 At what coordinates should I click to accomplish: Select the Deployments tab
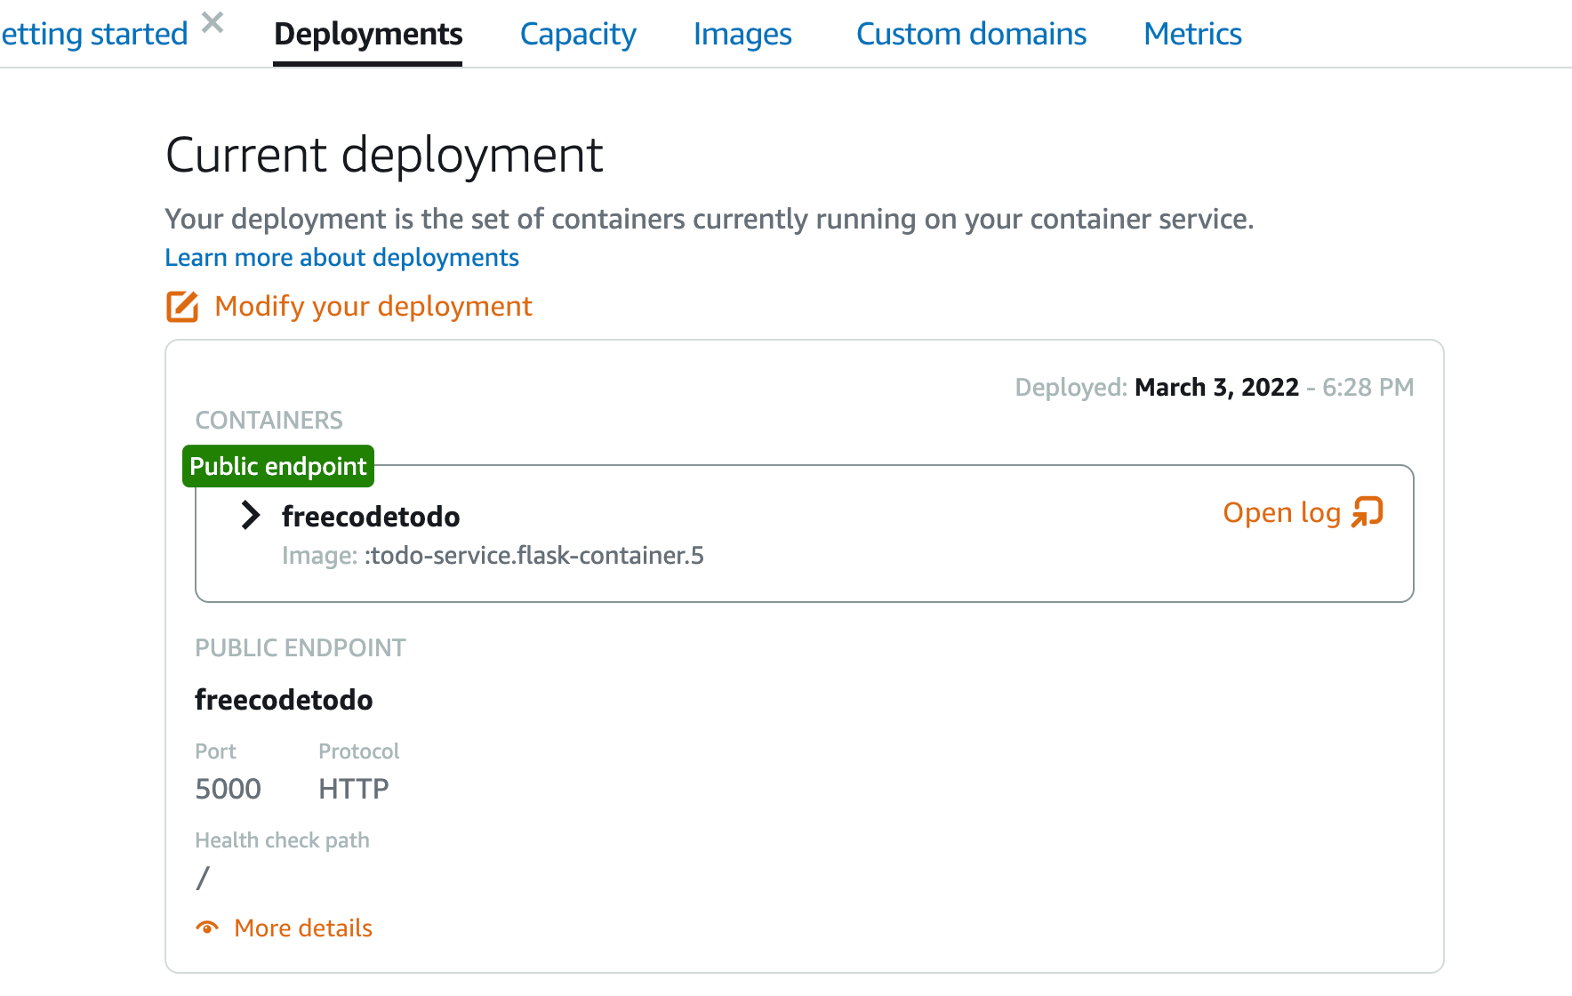coord(368,34)
